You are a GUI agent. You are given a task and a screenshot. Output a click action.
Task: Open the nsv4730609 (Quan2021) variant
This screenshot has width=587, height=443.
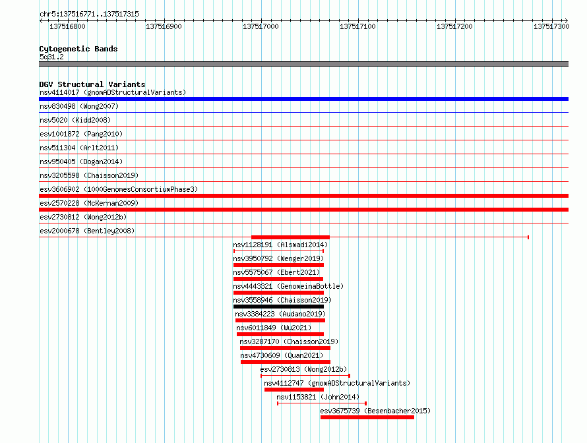(x=282, y=355)
